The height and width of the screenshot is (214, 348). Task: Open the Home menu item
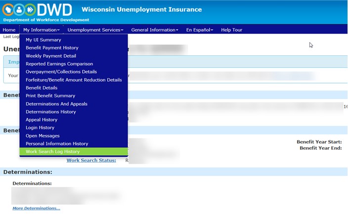pos(9,30)
